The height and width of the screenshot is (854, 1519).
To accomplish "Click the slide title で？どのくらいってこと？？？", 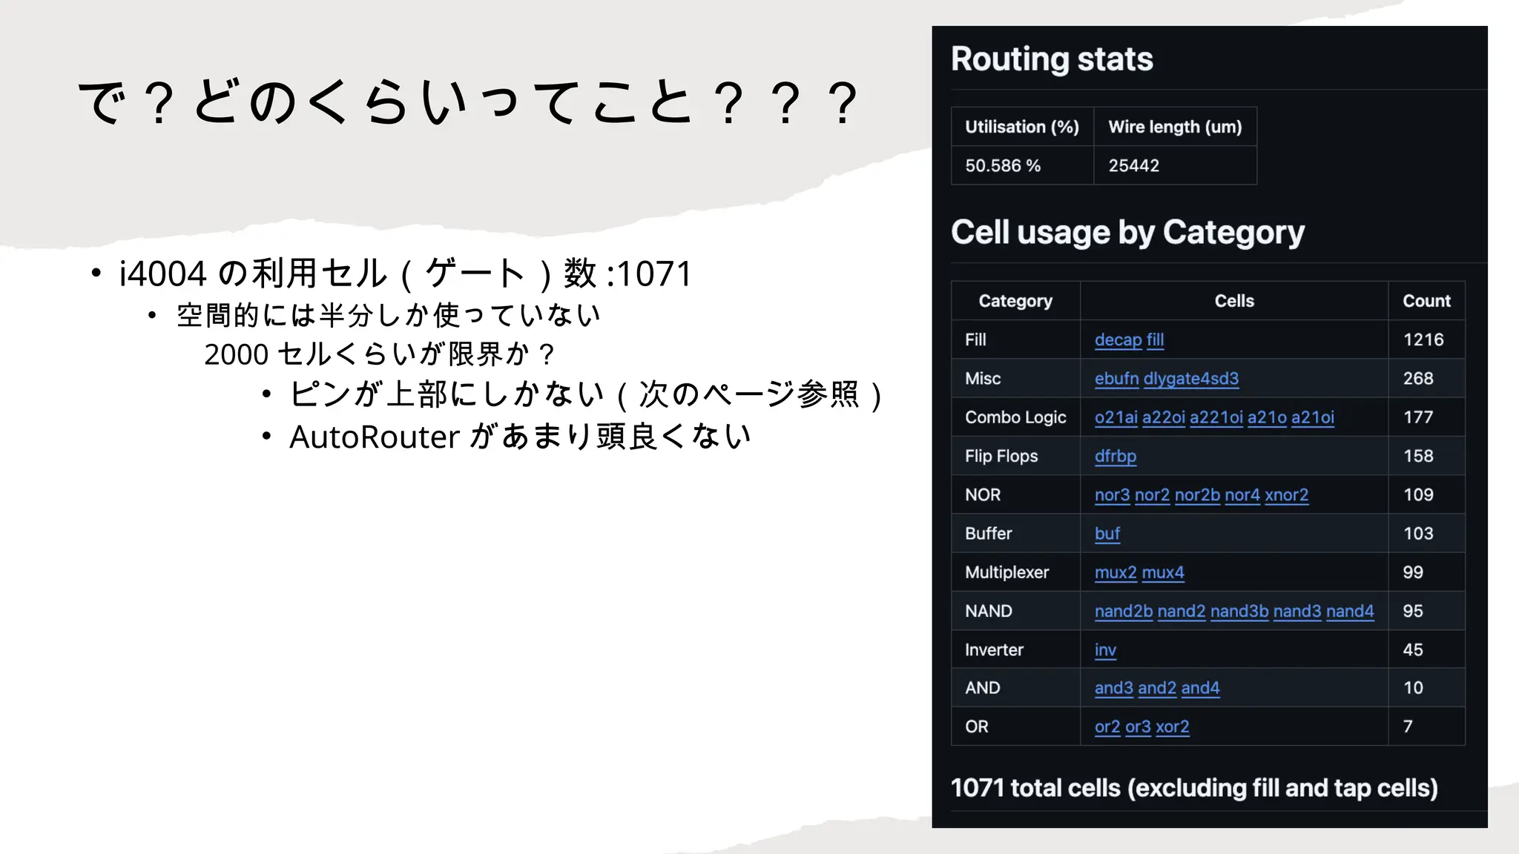I will click(x=469, y=102).
